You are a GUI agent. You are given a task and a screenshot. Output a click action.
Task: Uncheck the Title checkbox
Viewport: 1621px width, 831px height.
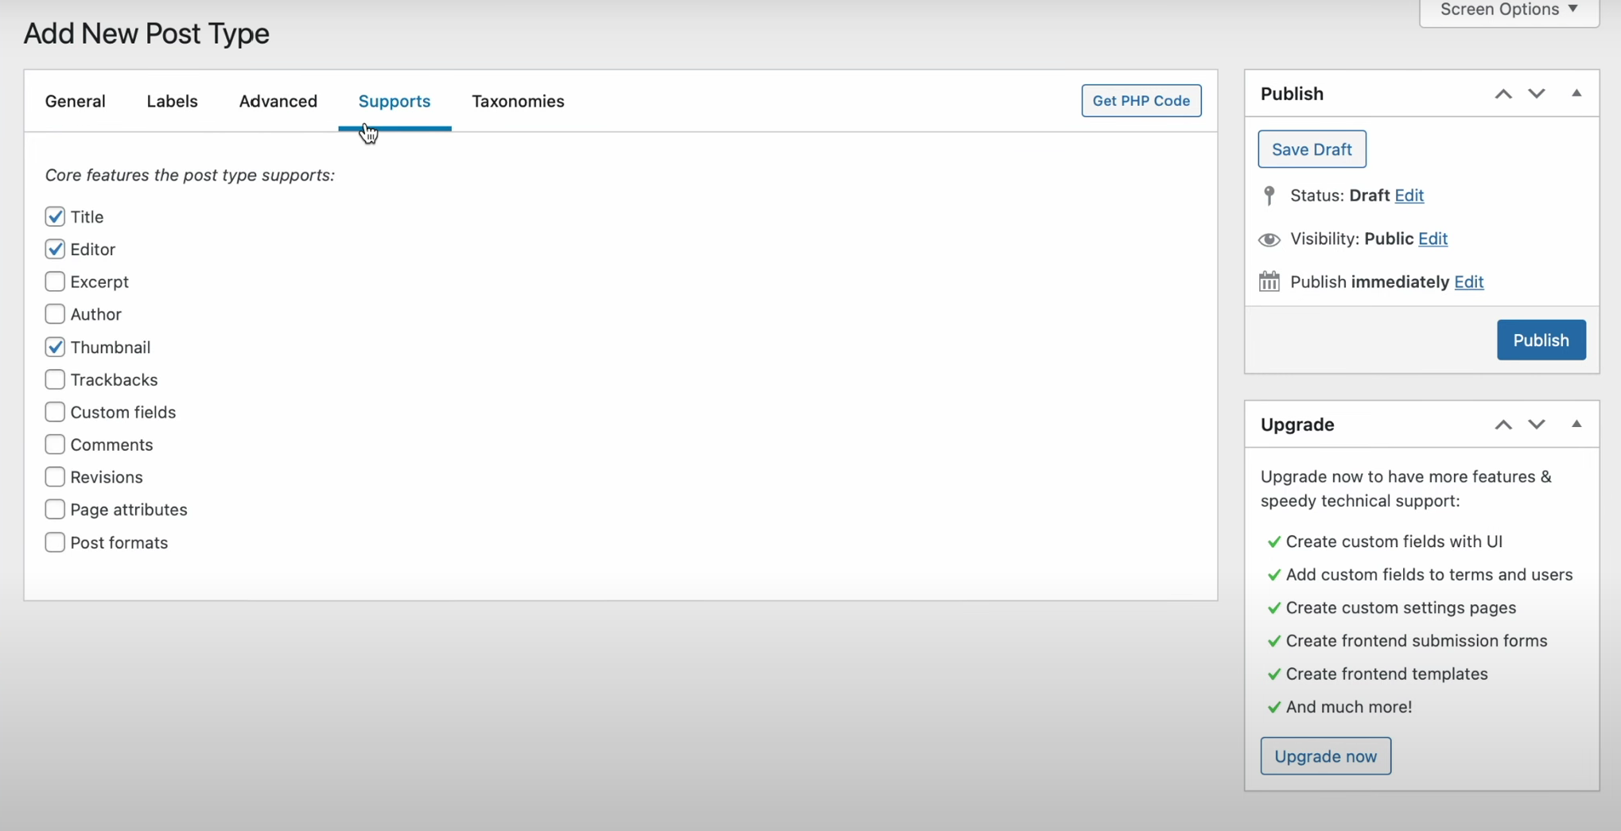click(55, 216)
